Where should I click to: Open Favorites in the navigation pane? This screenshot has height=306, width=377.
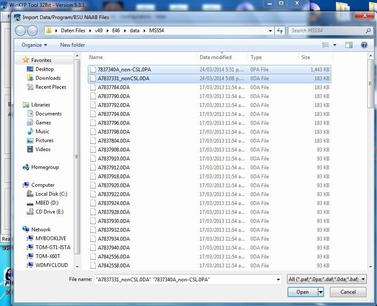click(41, 60)
